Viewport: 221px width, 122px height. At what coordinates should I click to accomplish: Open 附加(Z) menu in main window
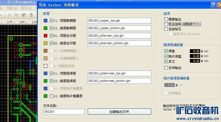tap(26, 8)
